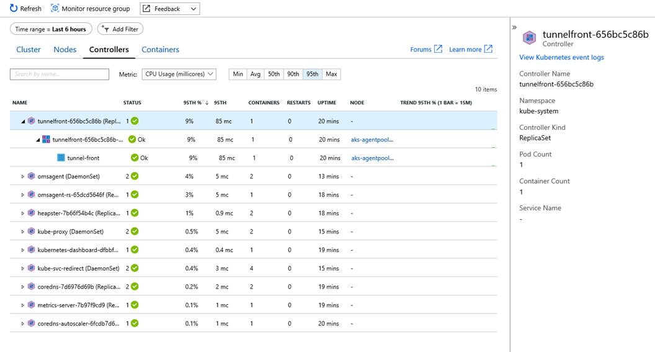Expand the omsagent (DaemonSet) row
Screen dimensions: 655x352
coord(22,176)
